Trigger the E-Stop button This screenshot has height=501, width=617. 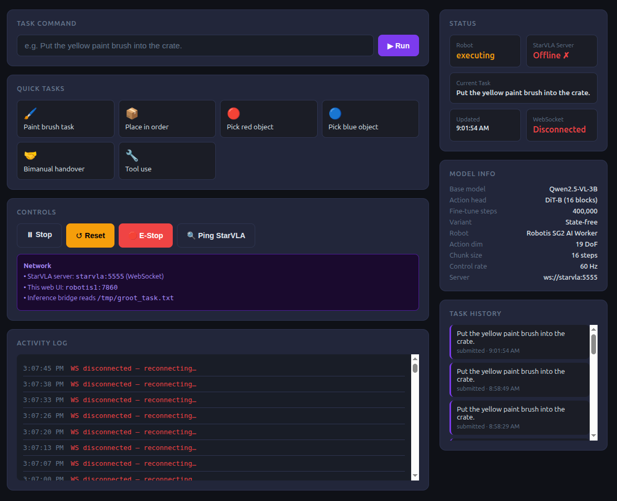[145, 236]
